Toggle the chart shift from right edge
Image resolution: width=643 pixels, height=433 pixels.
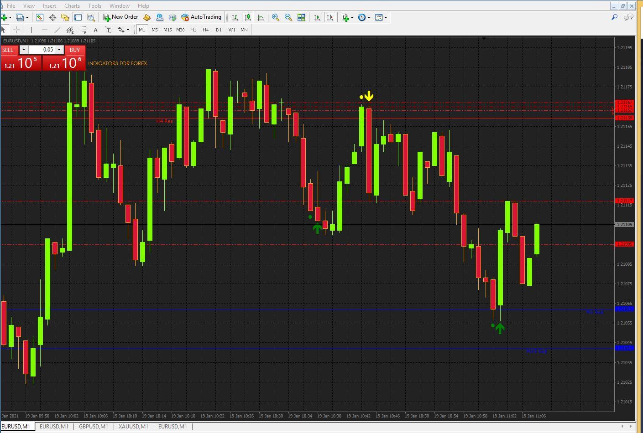click(x=330, y=17)
